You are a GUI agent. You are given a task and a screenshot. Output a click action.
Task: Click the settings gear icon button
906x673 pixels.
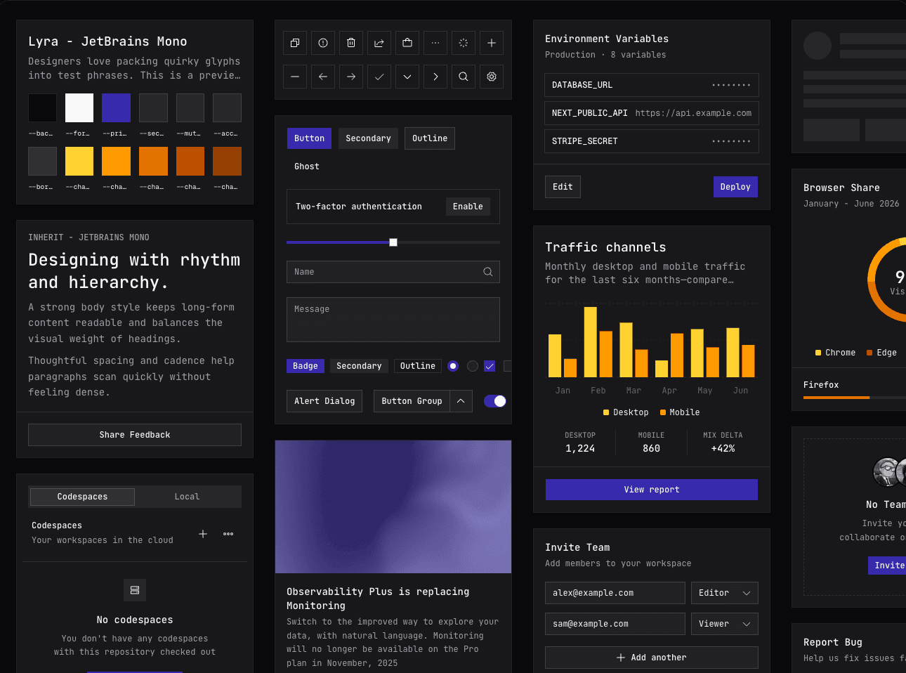pyautogui.click(x=492, y=77)
